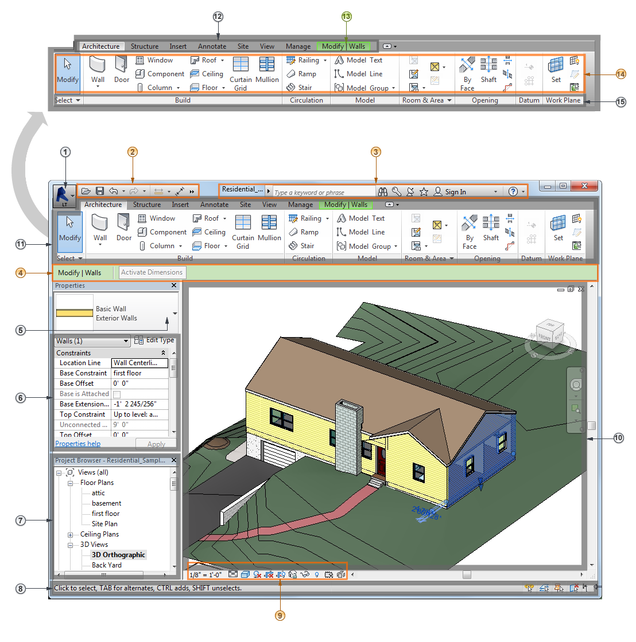The width and height of the screenshot is (636, 642).
Task: Click the Aligned Dimension diagonal arrow icon in Quick Access Toolbar
Action: [x=180, y=191]
